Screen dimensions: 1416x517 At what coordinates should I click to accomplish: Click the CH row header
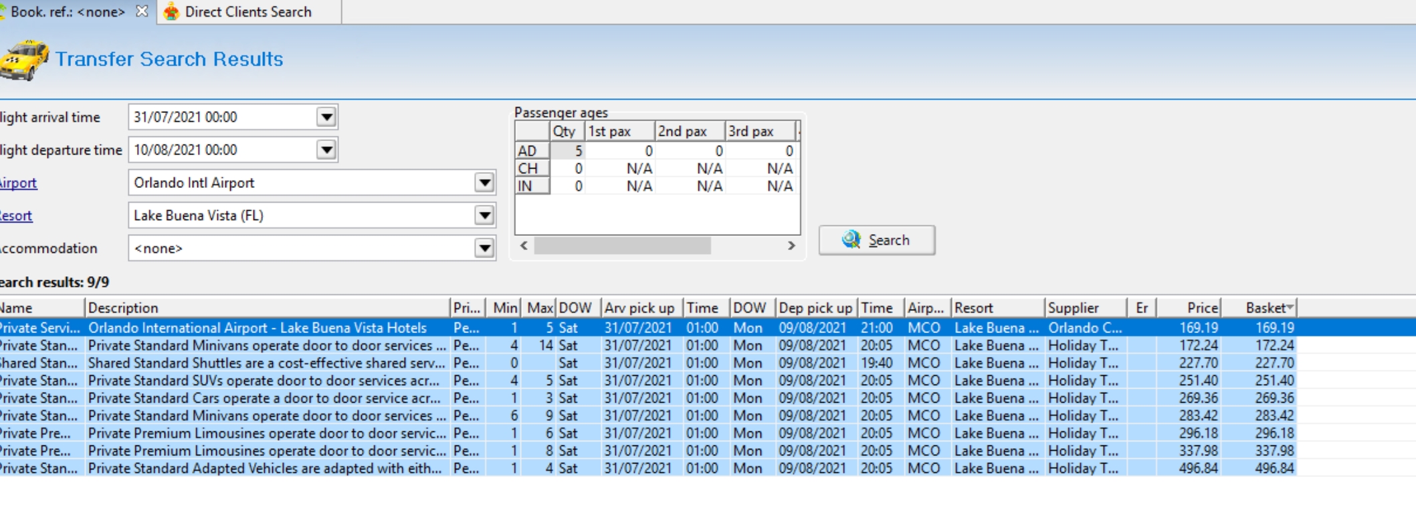coord(532,168)
